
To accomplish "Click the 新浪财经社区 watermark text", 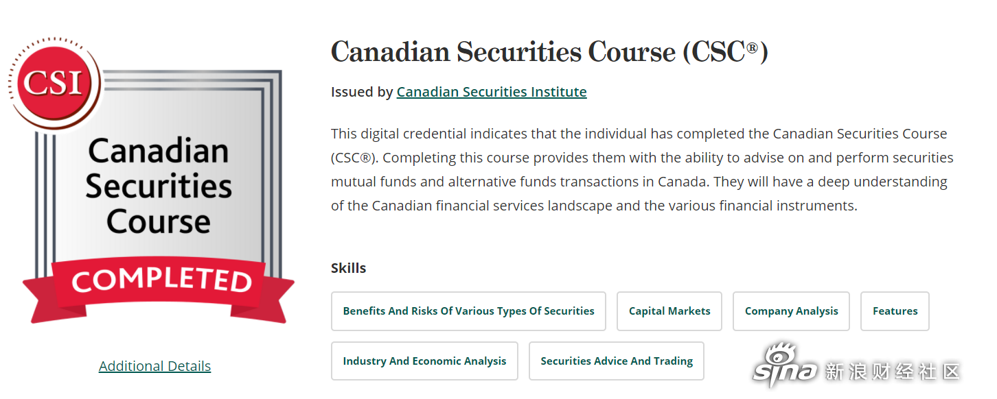I will point(892,372).
